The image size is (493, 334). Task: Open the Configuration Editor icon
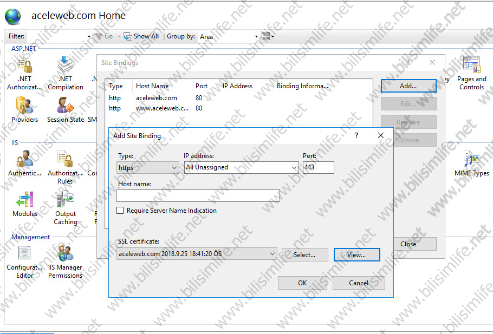tap(24, 253)
